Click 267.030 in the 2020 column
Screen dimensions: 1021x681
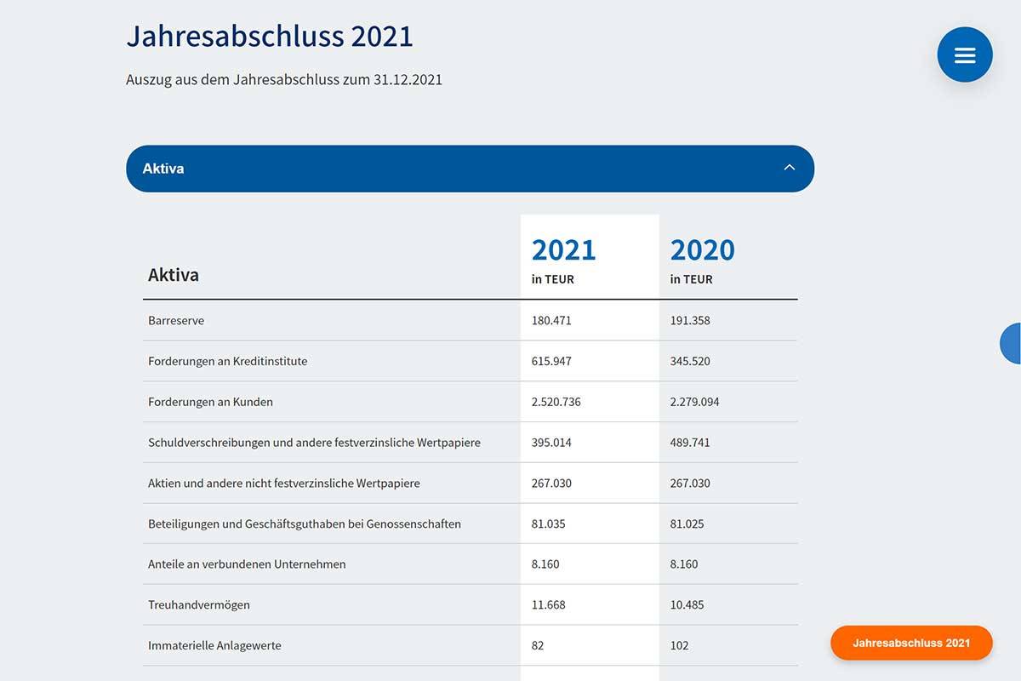point(690,484)
